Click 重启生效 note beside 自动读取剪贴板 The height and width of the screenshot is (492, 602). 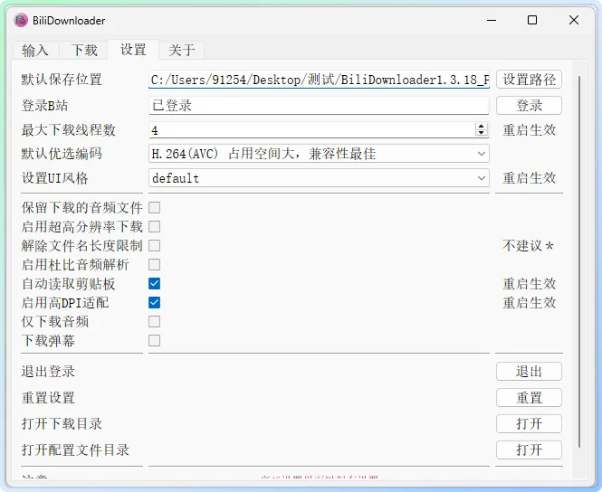pos(529,284)
